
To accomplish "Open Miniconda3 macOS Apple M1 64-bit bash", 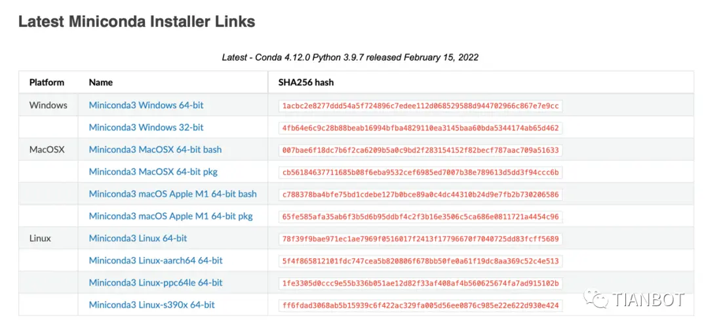I will (172, 193).
